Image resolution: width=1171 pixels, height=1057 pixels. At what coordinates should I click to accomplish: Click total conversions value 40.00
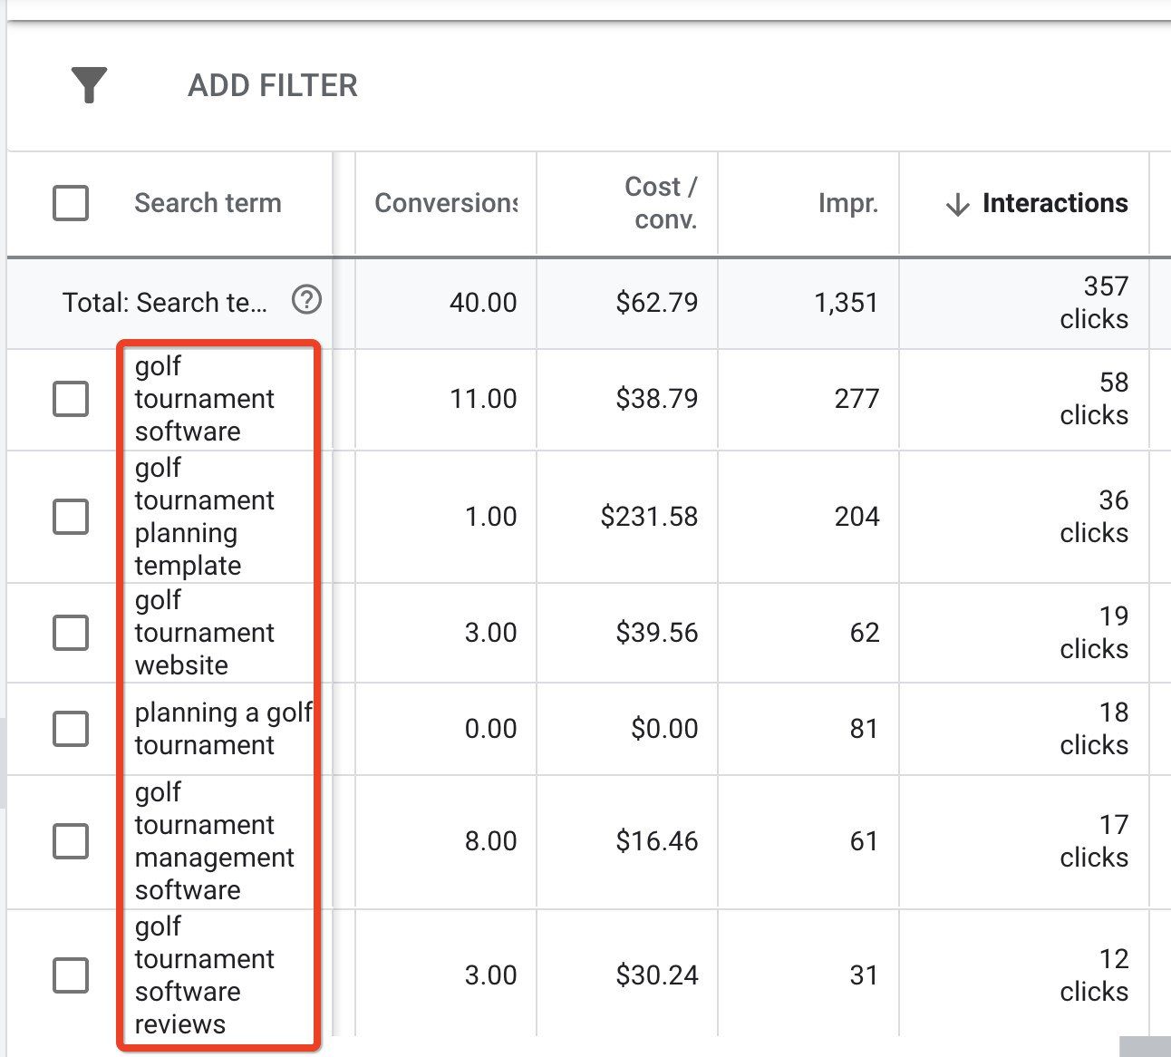483,302
